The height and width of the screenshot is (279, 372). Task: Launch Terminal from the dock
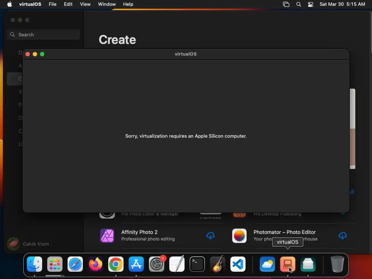(x=197, y=264)
